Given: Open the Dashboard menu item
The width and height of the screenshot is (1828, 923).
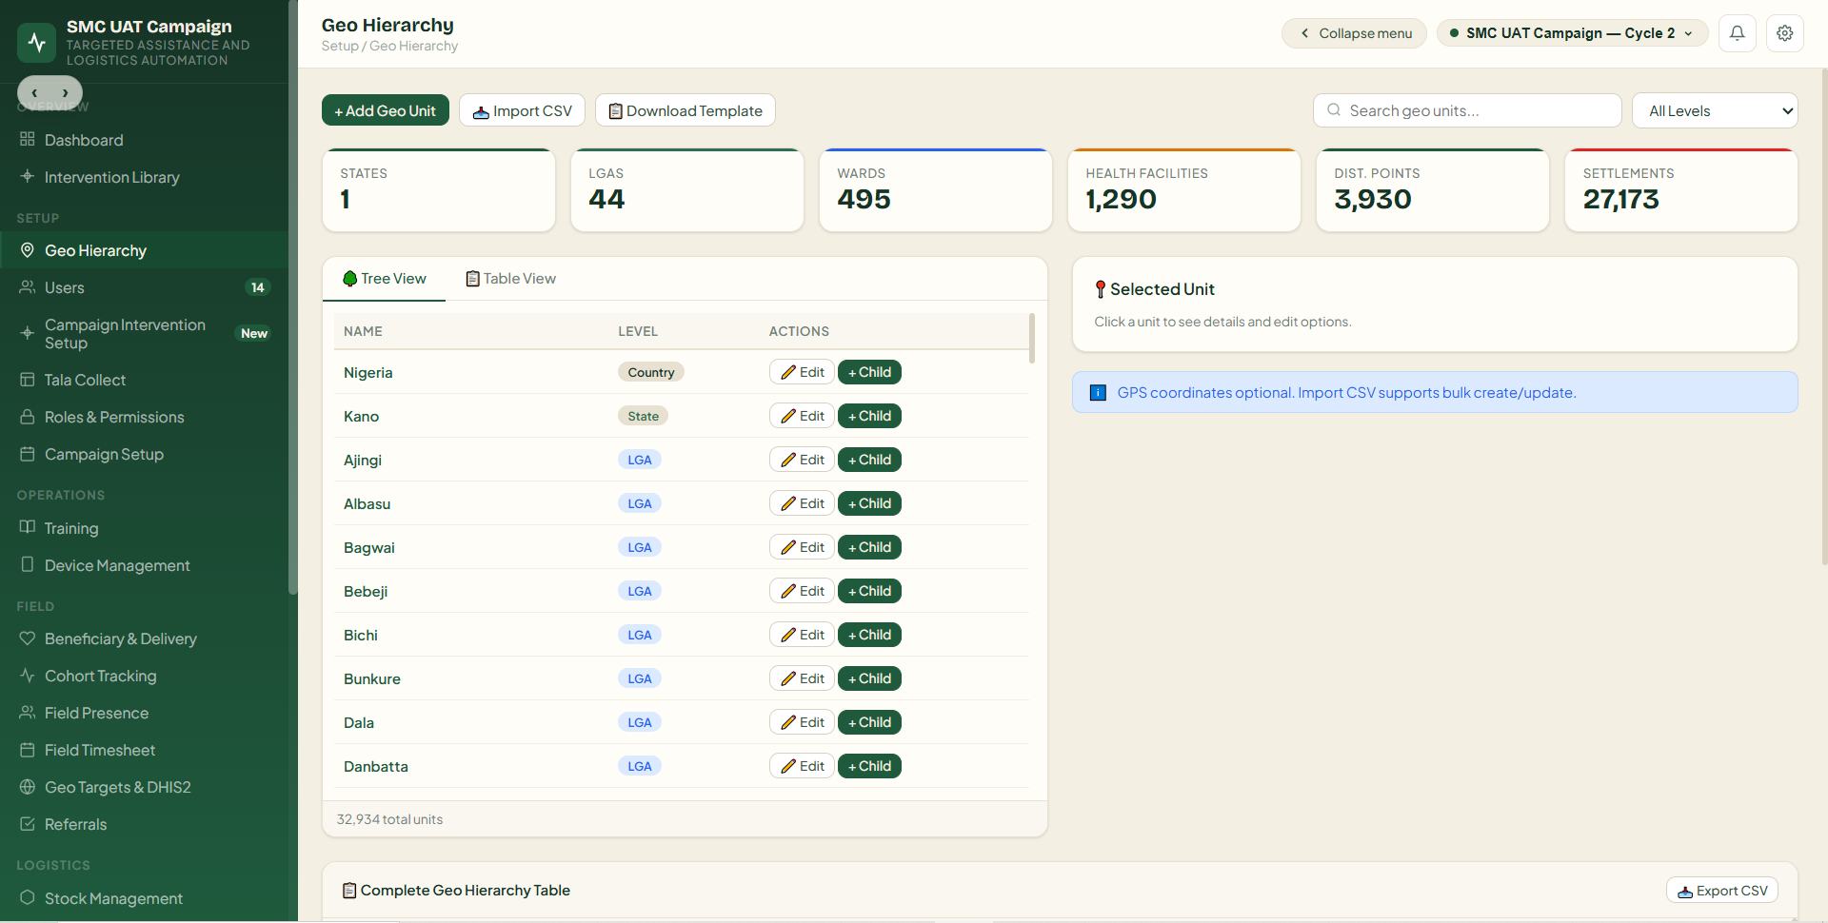Looking at the screenshot, I should point(144,140).
